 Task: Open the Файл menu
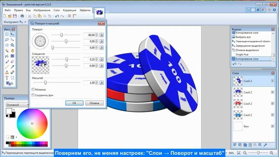(7, 10)
